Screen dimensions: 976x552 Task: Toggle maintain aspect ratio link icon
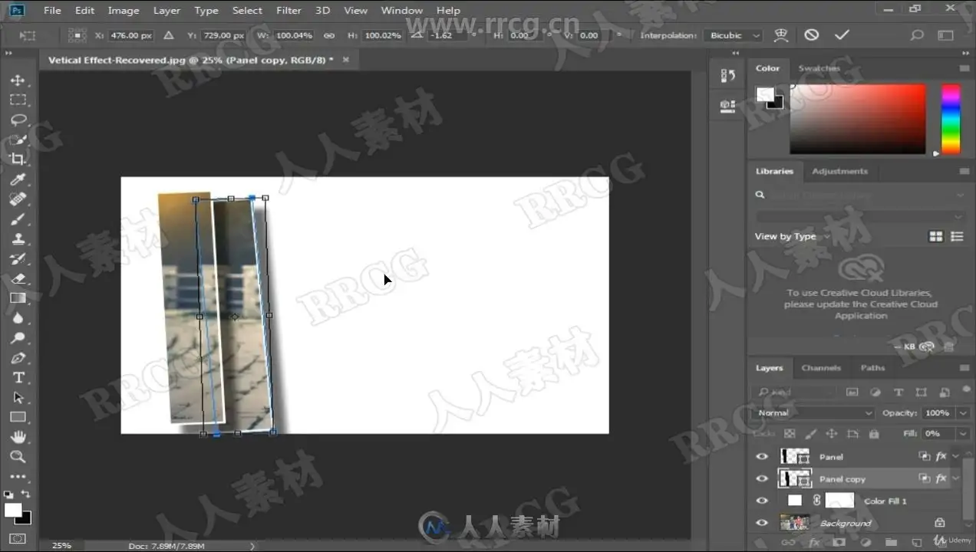tap(329, 35)
